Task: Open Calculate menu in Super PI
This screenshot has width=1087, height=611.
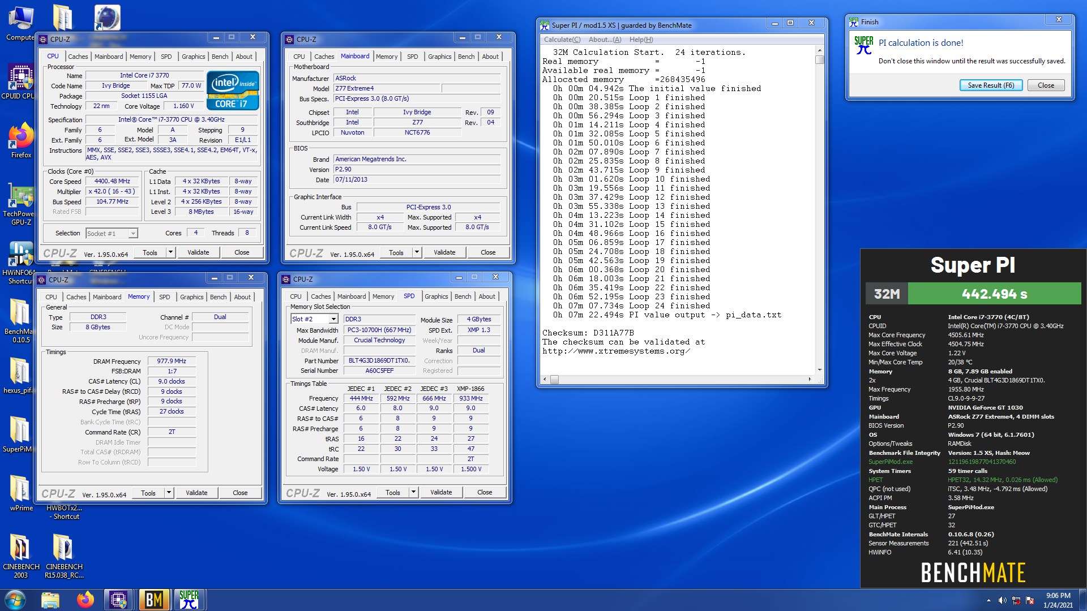Action: (x=562, y=40)
